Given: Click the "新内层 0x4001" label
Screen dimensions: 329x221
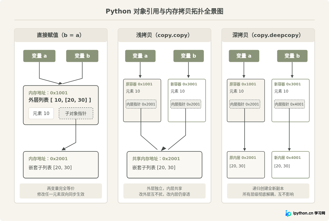Looking at the screenshot, I should click(x=288, y=158).
